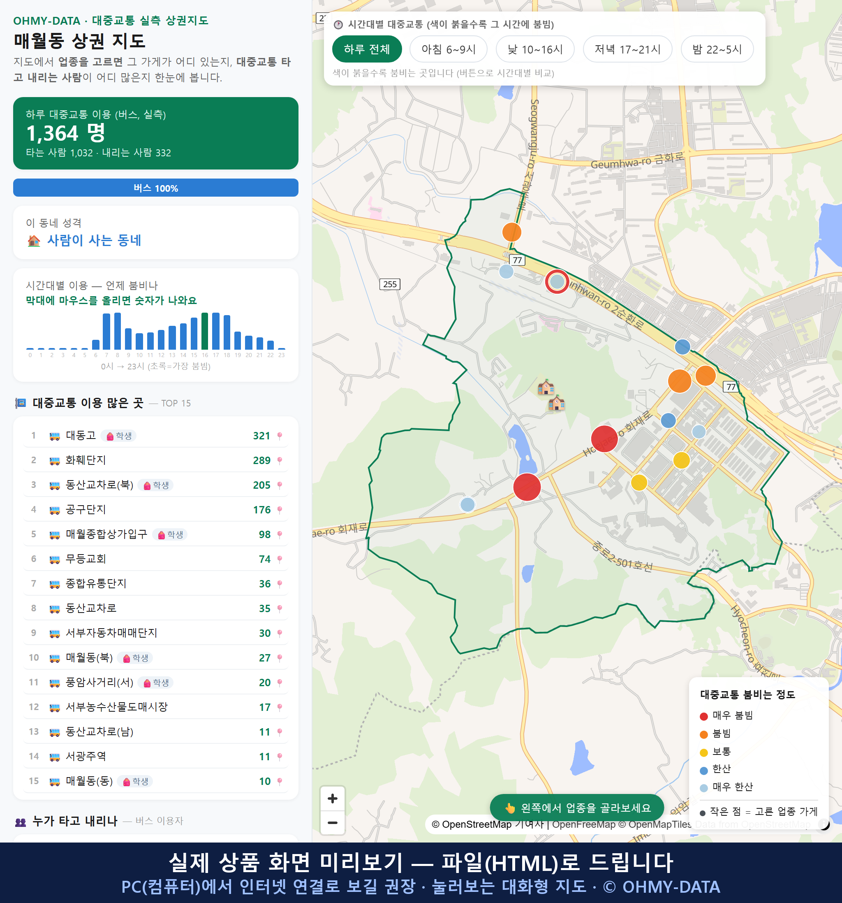Viewport: 842px width, 903px height.
Task: Click the 289 count for 화훼단지
Action: pos(261,460)
